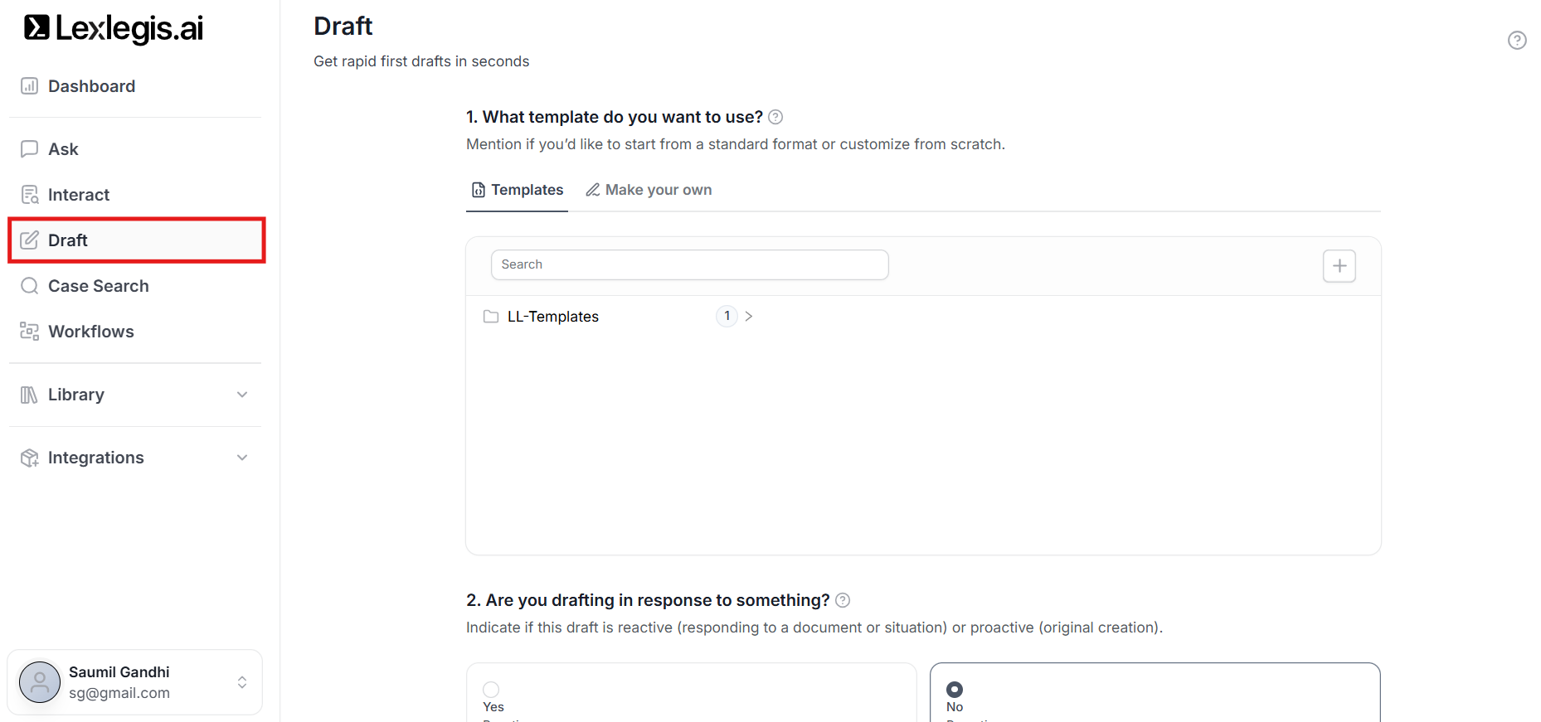Select Draft in the sidebar
Screen dimensions: 1541x722
[x=68, y=240]
